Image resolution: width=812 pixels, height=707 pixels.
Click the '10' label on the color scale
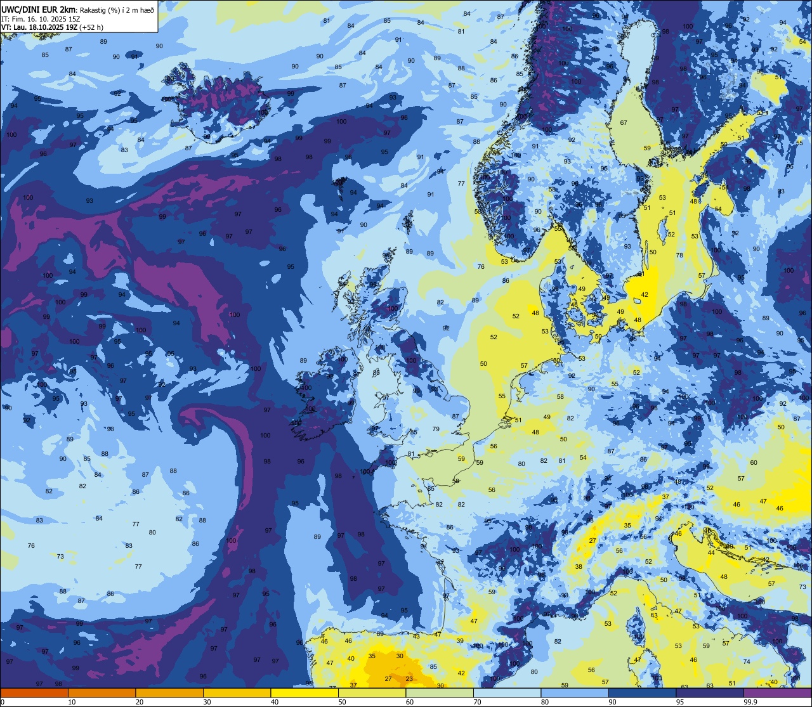pos(72,702)
